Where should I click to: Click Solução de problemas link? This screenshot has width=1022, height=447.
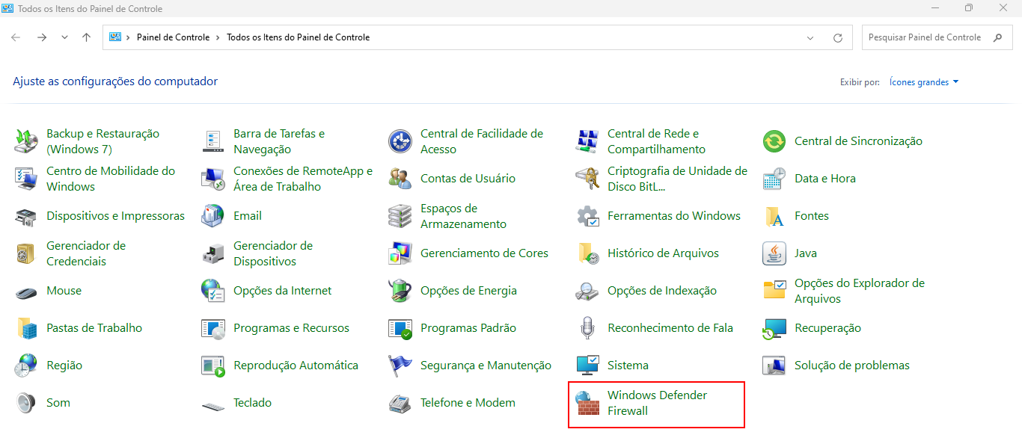[x=852, y=366]
